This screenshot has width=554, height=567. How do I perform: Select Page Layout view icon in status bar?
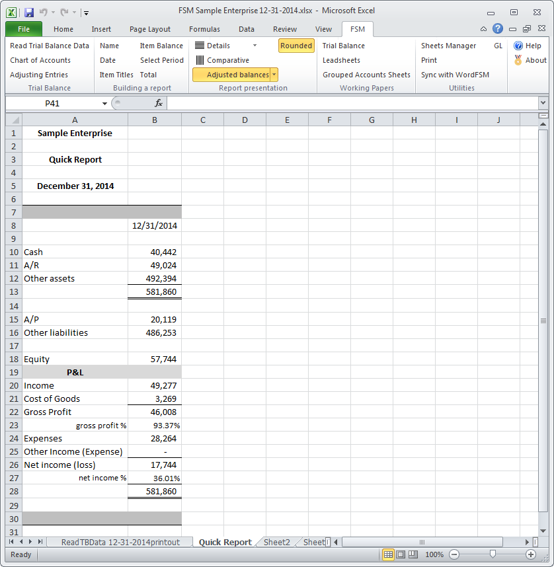pyautogui.click(x=401, y=554)
